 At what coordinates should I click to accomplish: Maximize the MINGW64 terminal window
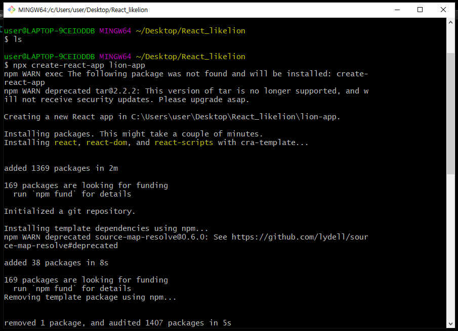tap(420, 10)
